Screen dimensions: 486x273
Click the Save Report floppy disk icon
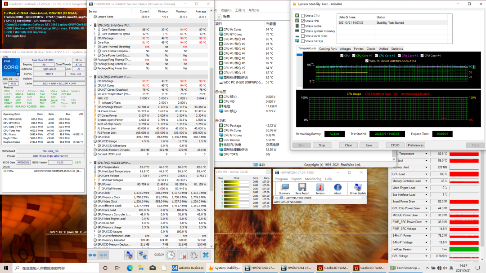(x=302, y=188)
